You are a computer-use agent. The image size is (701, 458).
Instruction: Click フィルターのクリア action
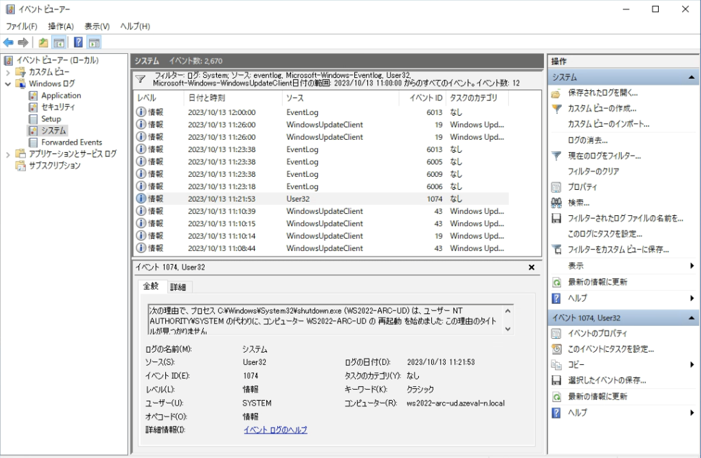click(x=593, y=171)
